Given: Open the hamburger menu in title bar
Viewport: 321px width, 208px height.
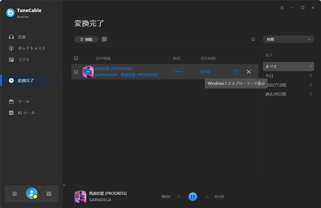Looking at the screenshot, I should point(282,8).
